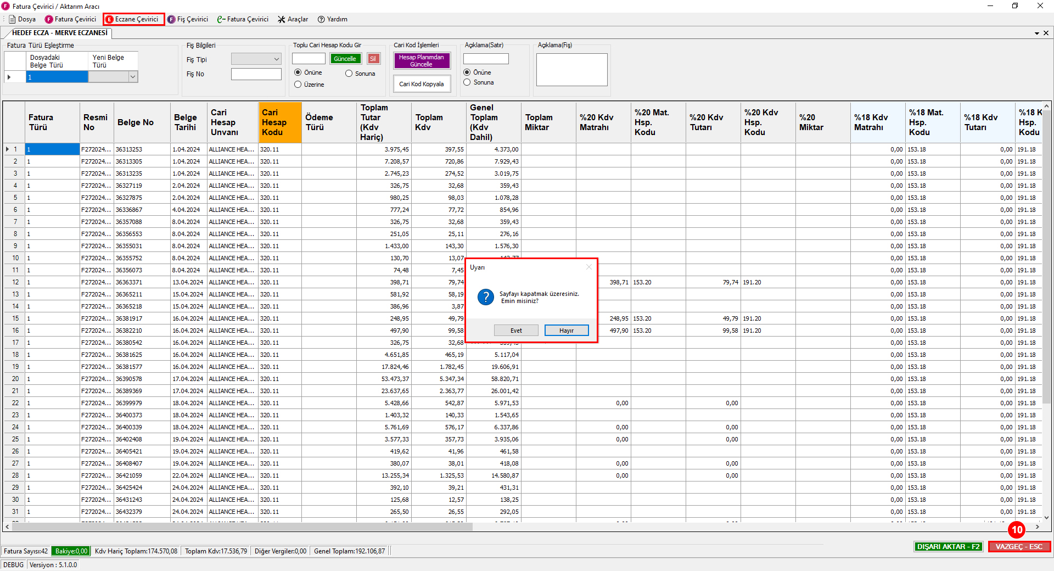1054x571 pixels.
Task: Click the red Eczane Çevirici E icon
Action: click(109, 19)
